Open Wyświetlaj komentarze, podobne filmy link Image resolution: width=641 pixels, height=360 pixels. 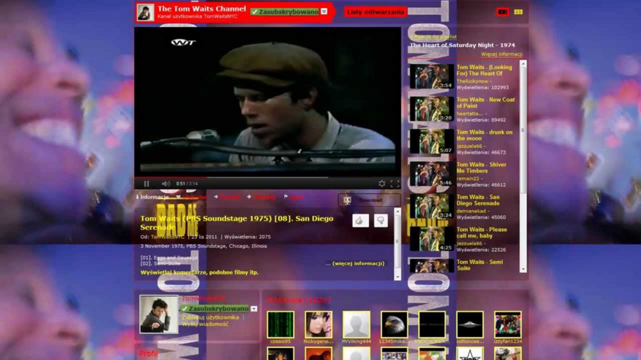199,272
